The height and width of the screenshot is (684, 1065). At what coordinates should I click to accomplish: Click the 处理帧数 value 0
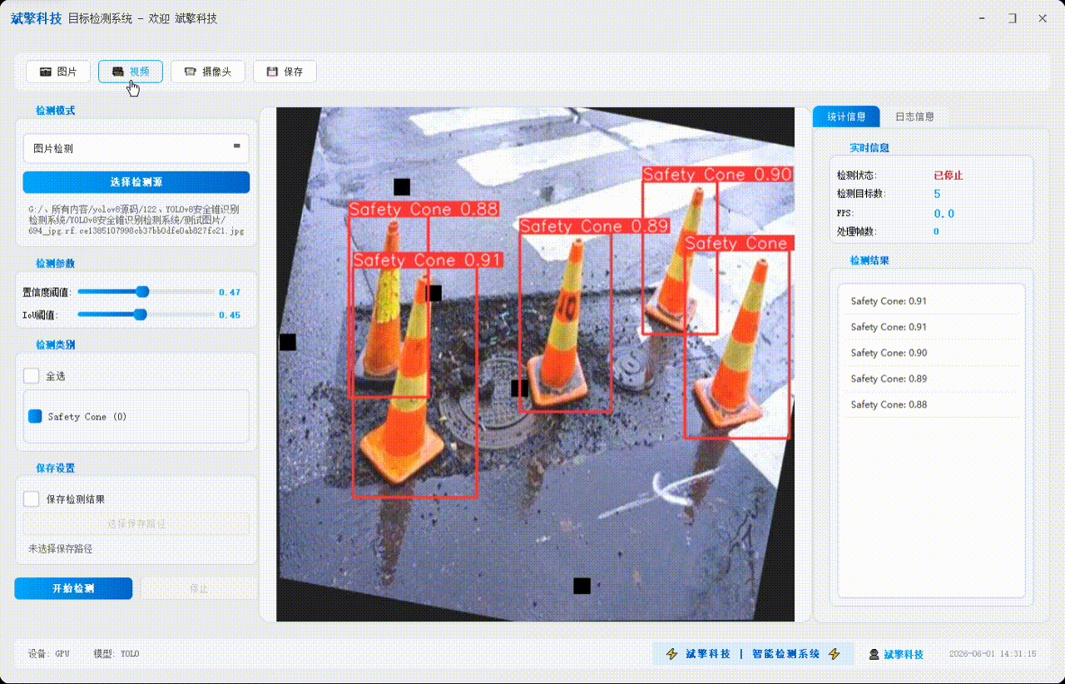tap(936, 231)
